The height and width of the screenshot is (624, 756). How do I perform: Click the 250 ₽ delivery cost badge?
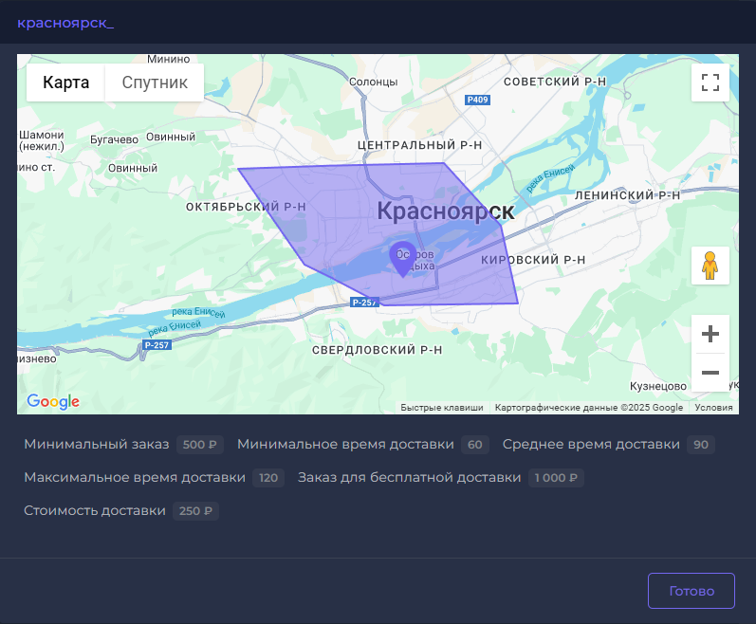point(196,511)
